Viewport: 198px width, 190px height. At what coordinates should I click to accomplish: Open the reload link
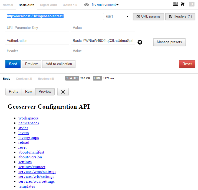[x=24, y=142]
